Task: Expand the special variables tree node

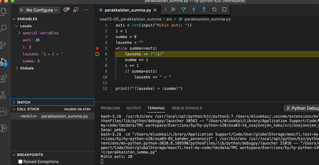Action: (x=40, y=33)
